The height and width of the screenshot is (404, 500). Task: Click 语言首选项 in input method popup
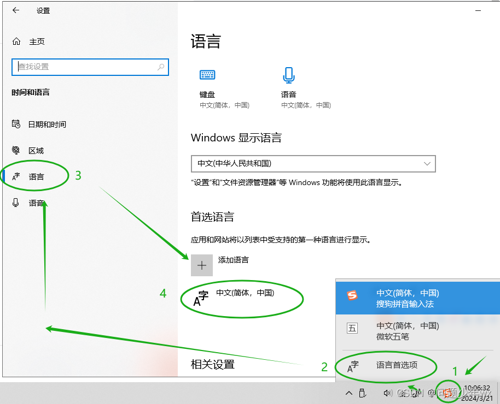coord(397,365)
